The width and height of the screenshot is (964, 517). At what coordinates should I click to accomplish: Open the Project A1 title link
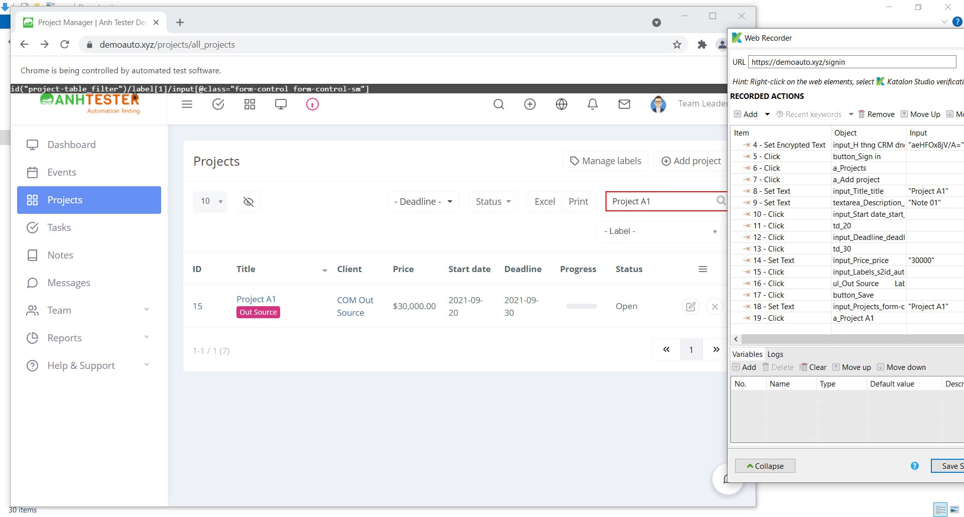click(256, 299)
